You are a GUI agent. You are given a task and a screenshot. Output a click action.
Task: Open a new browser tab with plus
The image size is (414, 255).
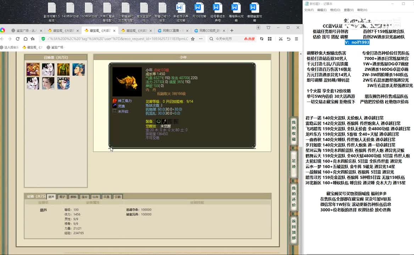[232, 30]
